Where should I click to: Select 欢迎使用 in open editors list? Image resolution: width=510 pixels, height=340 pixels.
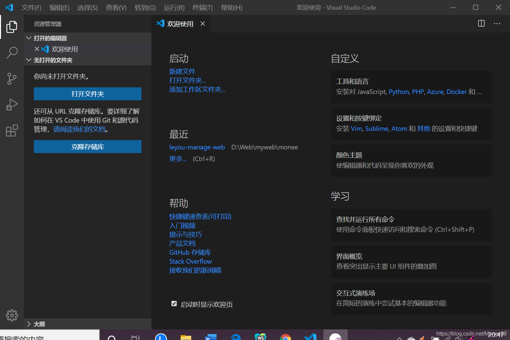point(88,49)
